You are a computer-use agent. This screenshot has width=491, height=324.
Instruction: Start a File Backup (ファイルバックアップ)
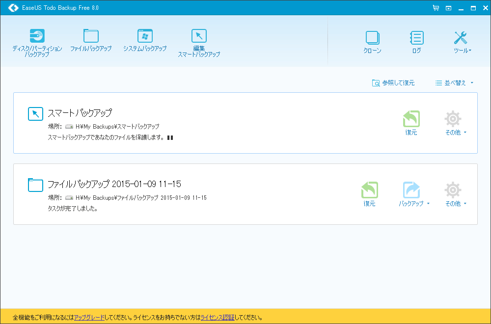click(91, 40)
